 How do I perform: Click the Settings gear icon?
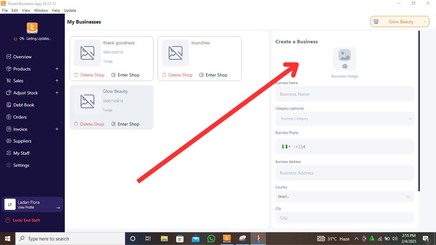click(x=9, y=165)
